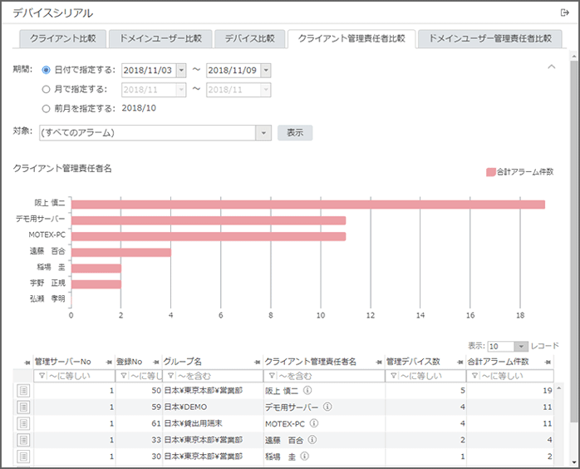
Task: Switch to ドメインユーザー管理責任者比較 tab
Action: click(x=490, y=38)
